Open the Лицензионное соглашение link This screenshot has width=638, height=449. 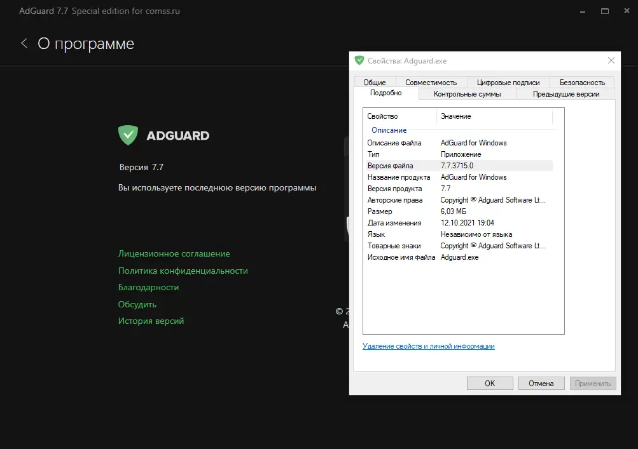(x=174, y=253)
